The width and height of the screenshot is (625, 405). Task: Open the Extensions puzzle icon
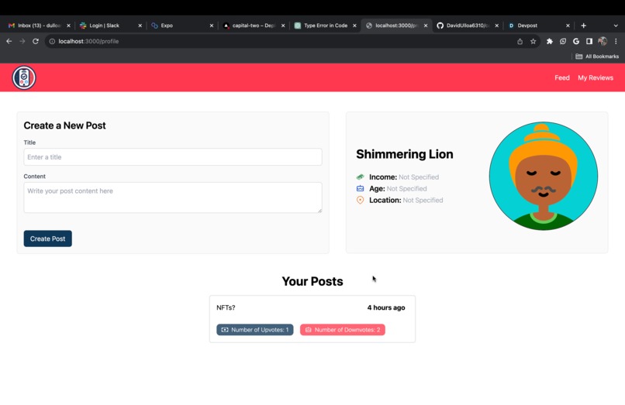click(x=550, y=41)
